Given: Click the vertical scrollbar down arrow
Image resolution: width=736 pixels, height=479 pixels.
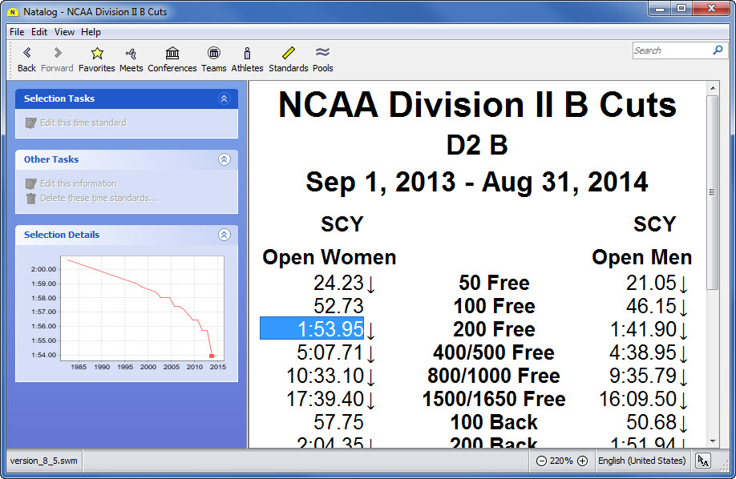Looking at the screenshot, I should click(712, 441).
